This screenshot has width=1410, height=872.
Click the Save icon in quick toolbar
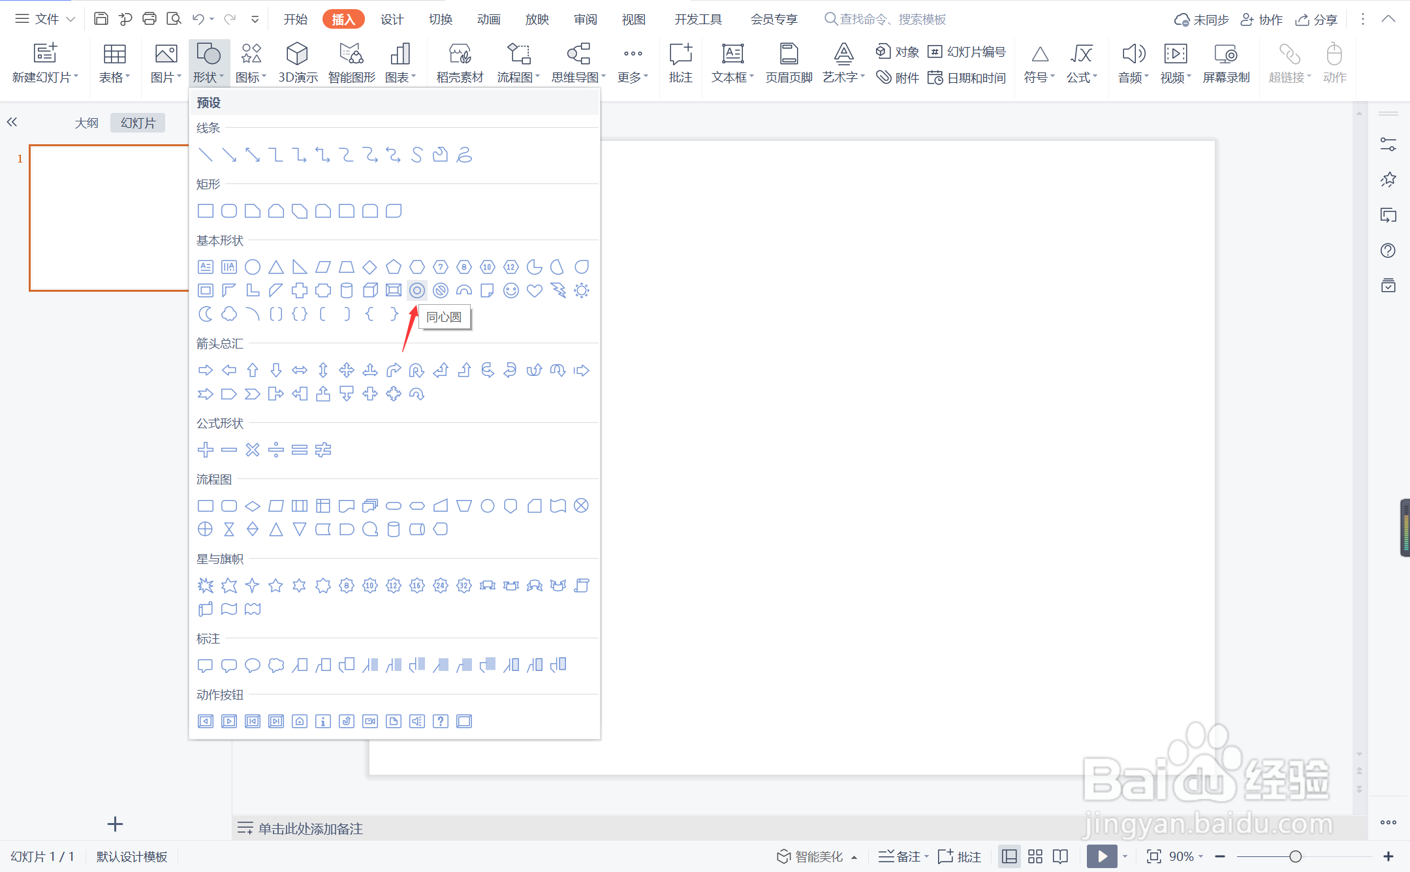click(x=101, y=19)
